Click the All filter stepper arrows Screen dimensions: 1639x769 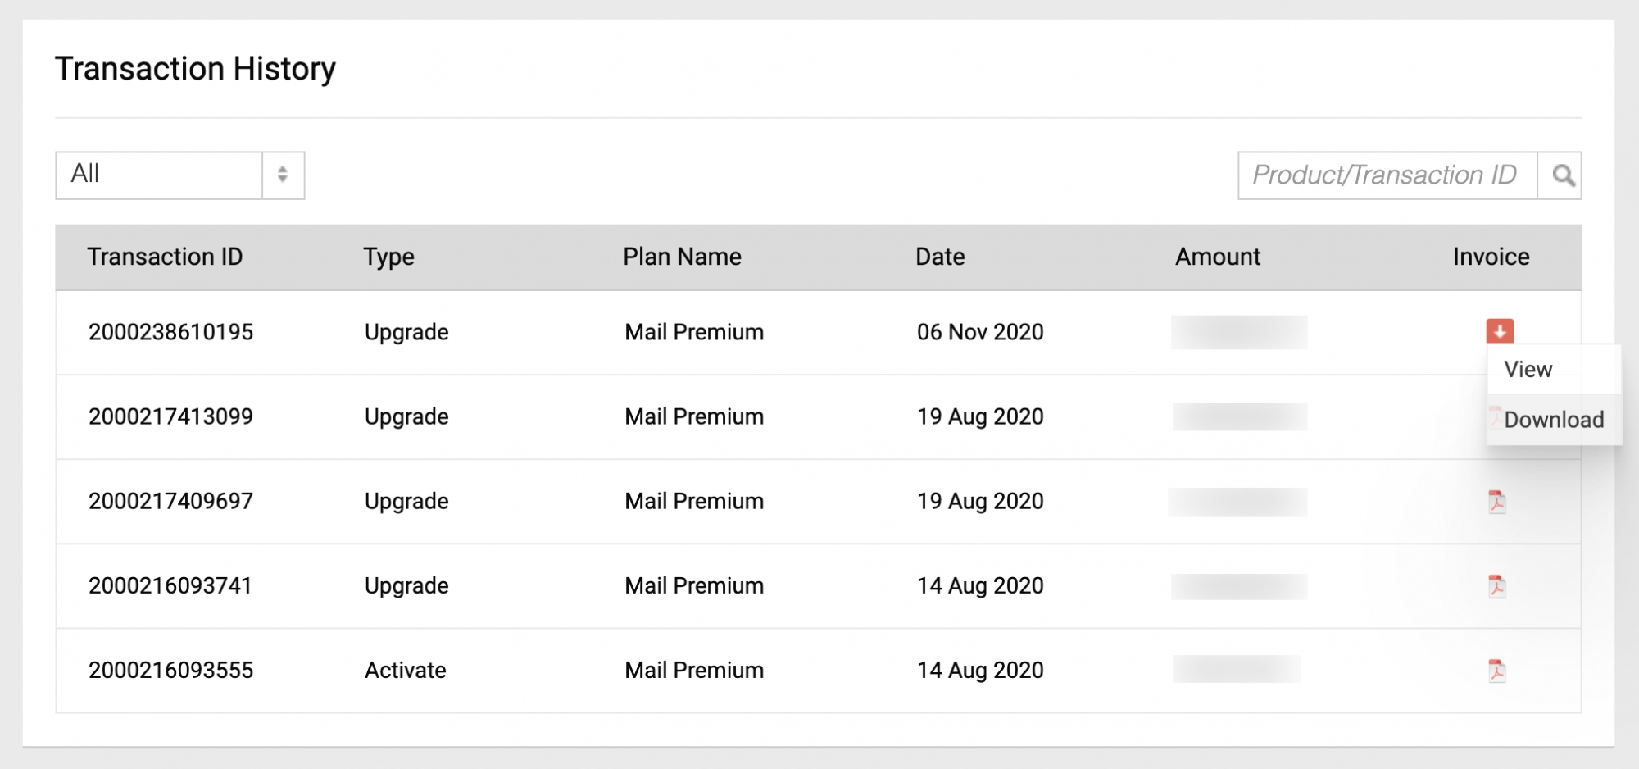[x=283, y=175]
